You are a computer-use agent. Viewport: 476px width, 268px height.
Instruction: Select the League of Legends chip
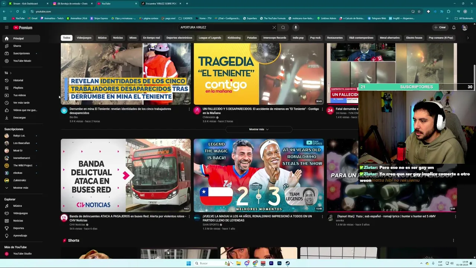(210, 38)
